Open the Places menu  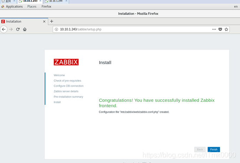(32, 7)
